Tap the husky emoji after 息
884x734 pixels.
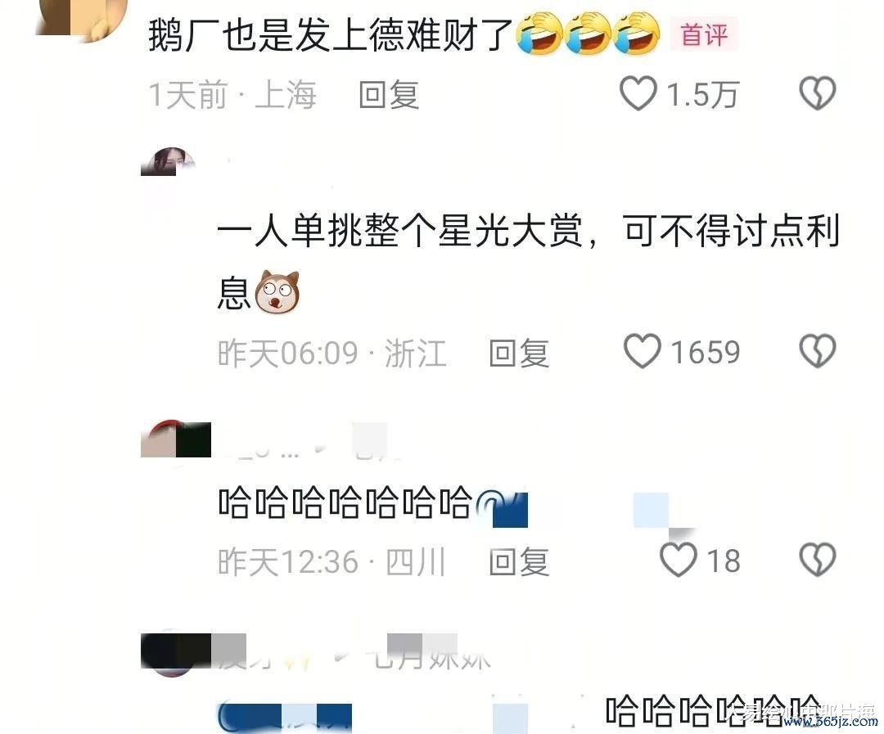[277, 292]
